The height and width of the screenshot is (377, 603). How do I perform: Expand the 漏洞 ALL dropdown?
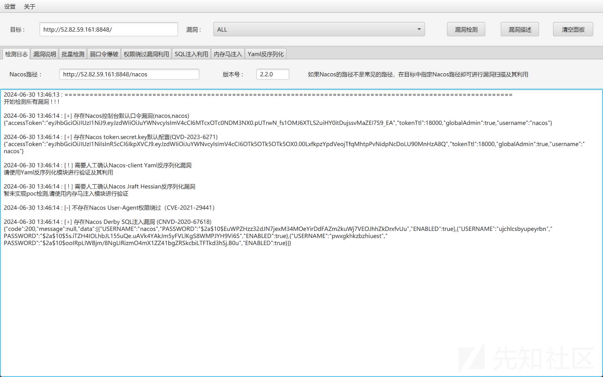(319, 29)
